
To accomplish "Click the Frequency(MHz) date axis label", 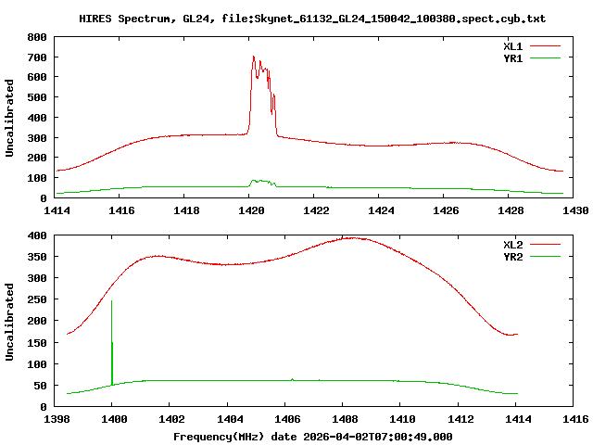I will pos(313,437).
